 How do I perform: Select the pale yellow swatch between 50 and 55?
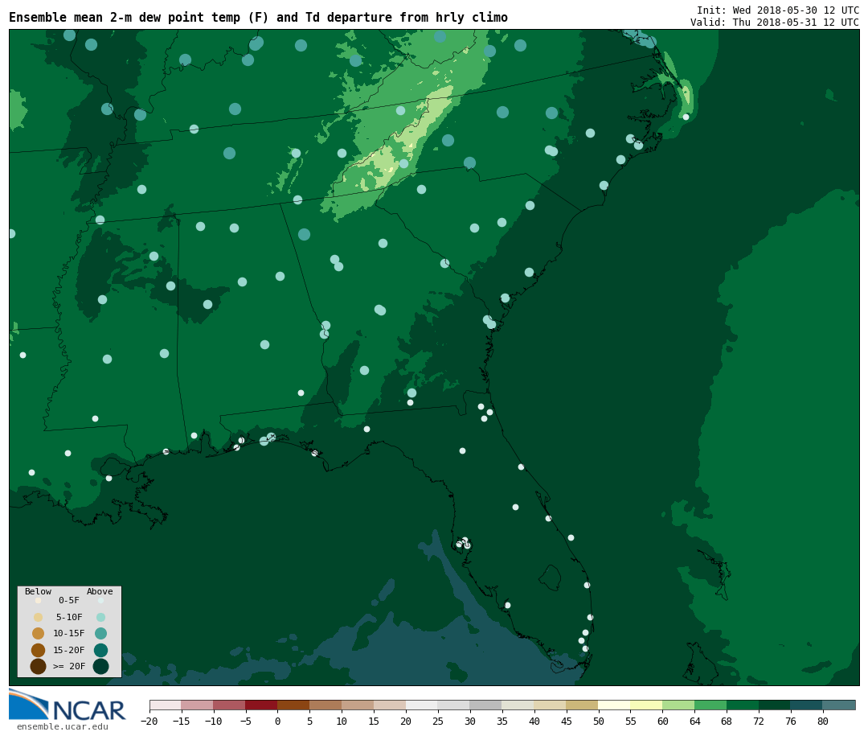pyautogui.click(x=615, y=705)
